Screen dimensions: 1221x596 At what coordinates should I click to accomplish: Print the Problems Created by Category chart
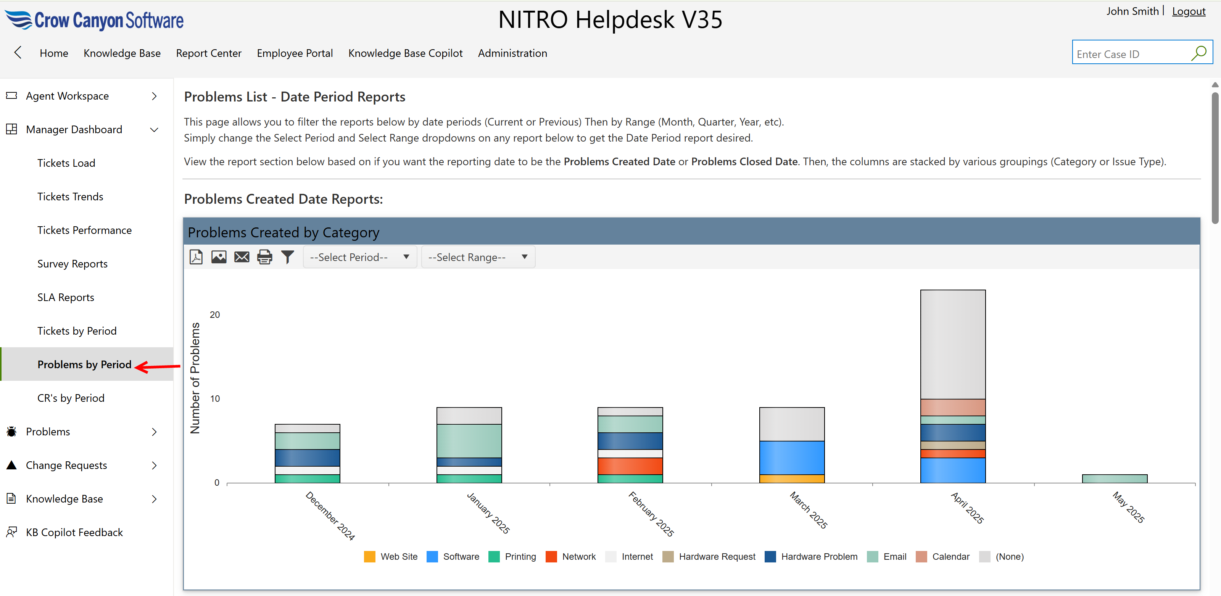click(264, 256)
